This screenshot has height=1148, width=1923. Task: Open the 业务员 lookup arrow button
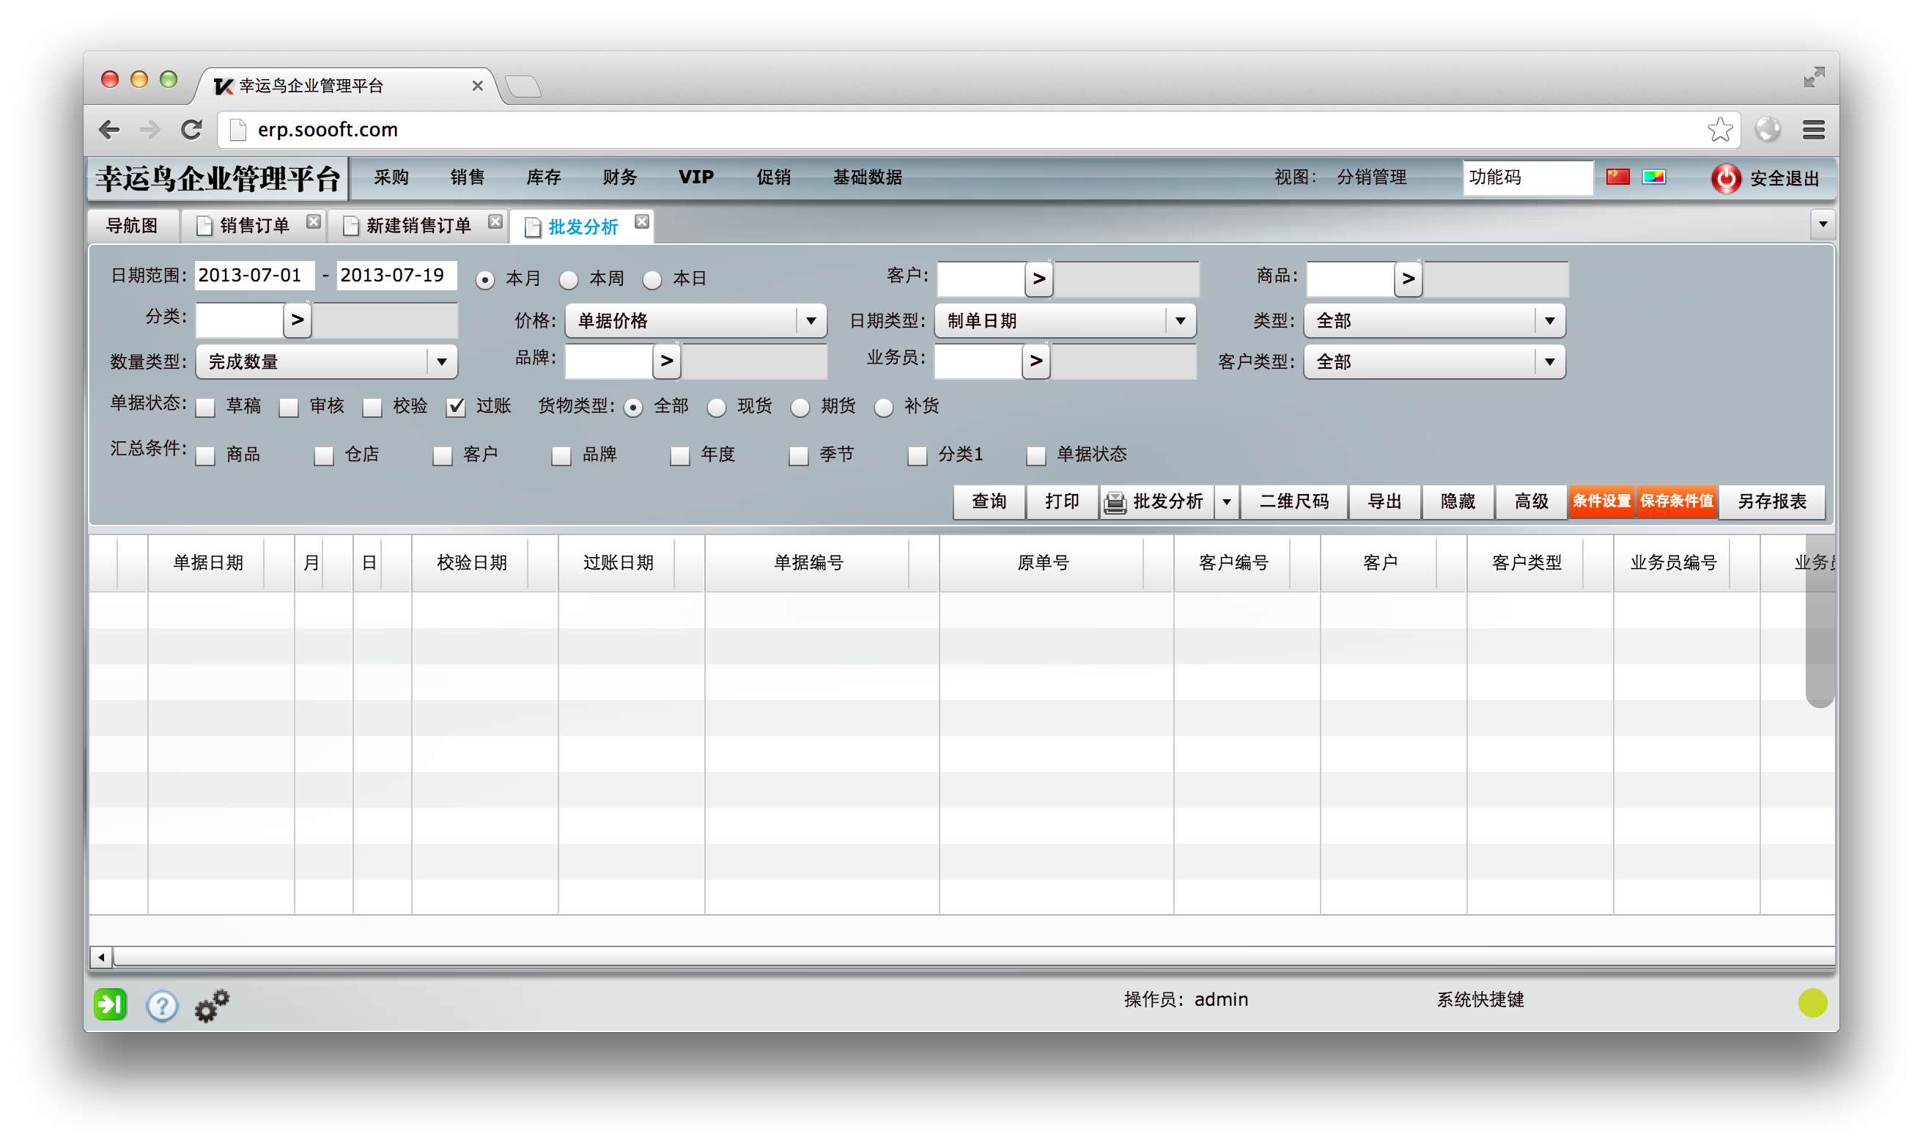coord(1036,361)
